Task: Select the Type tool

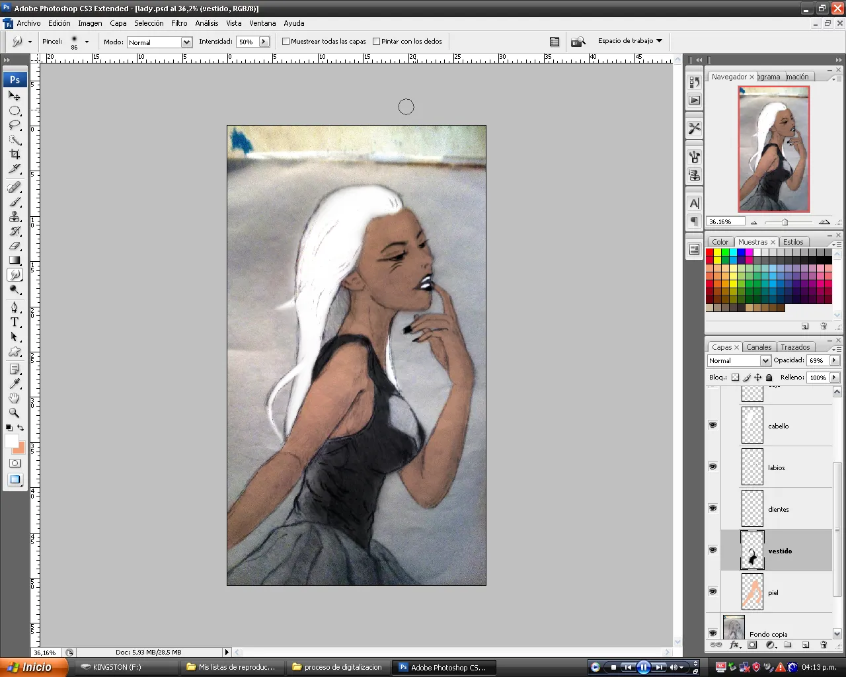Action: 15,323
